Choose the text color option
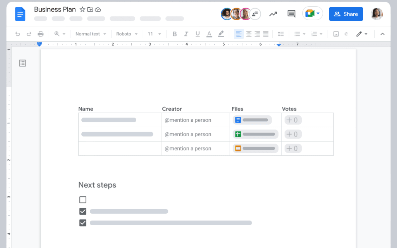The height and width of the screenshot is (248, 397). (209, 34)
